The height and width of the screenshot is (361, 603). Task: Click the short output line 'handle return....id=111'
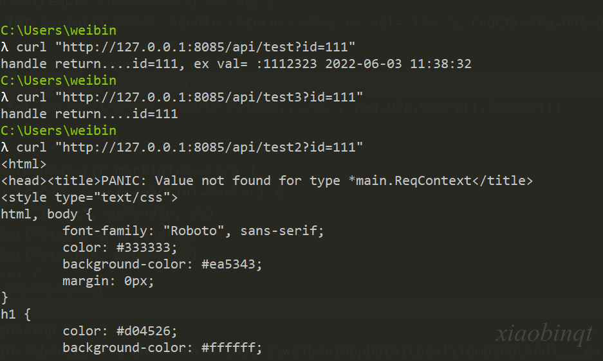click(x=89, y=114)
